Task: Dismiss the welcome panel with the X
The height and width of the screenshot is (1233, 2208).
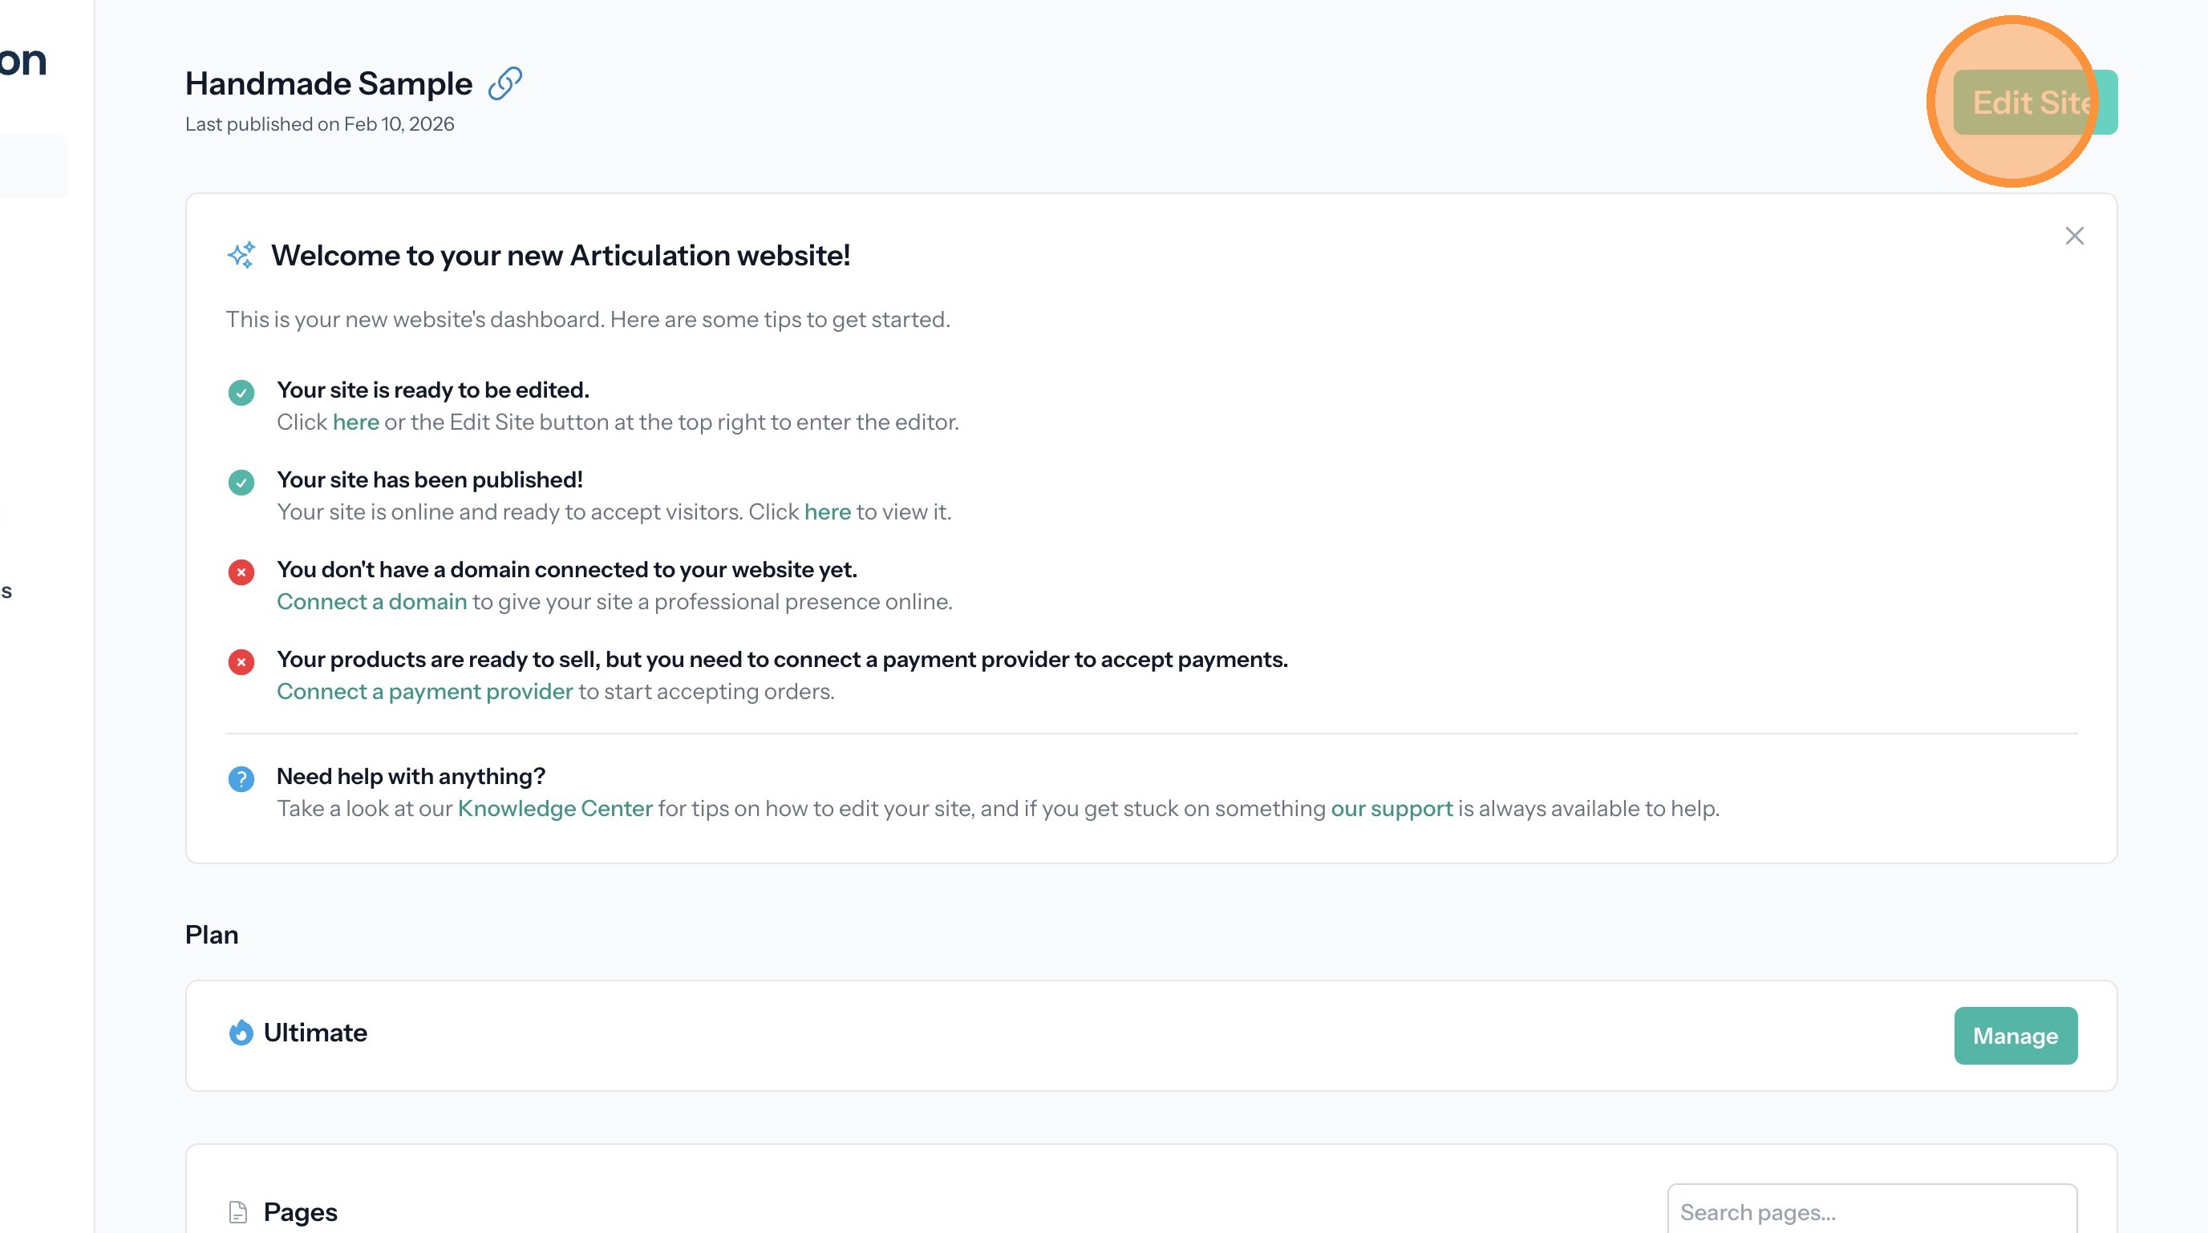Action: (2073, 236)
